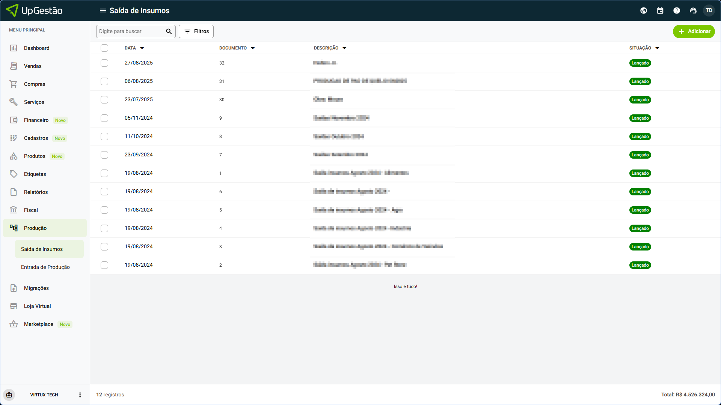Open the support headset icon
The width and height of the screenshot is (721, 405).
click(x=693, y=10)
